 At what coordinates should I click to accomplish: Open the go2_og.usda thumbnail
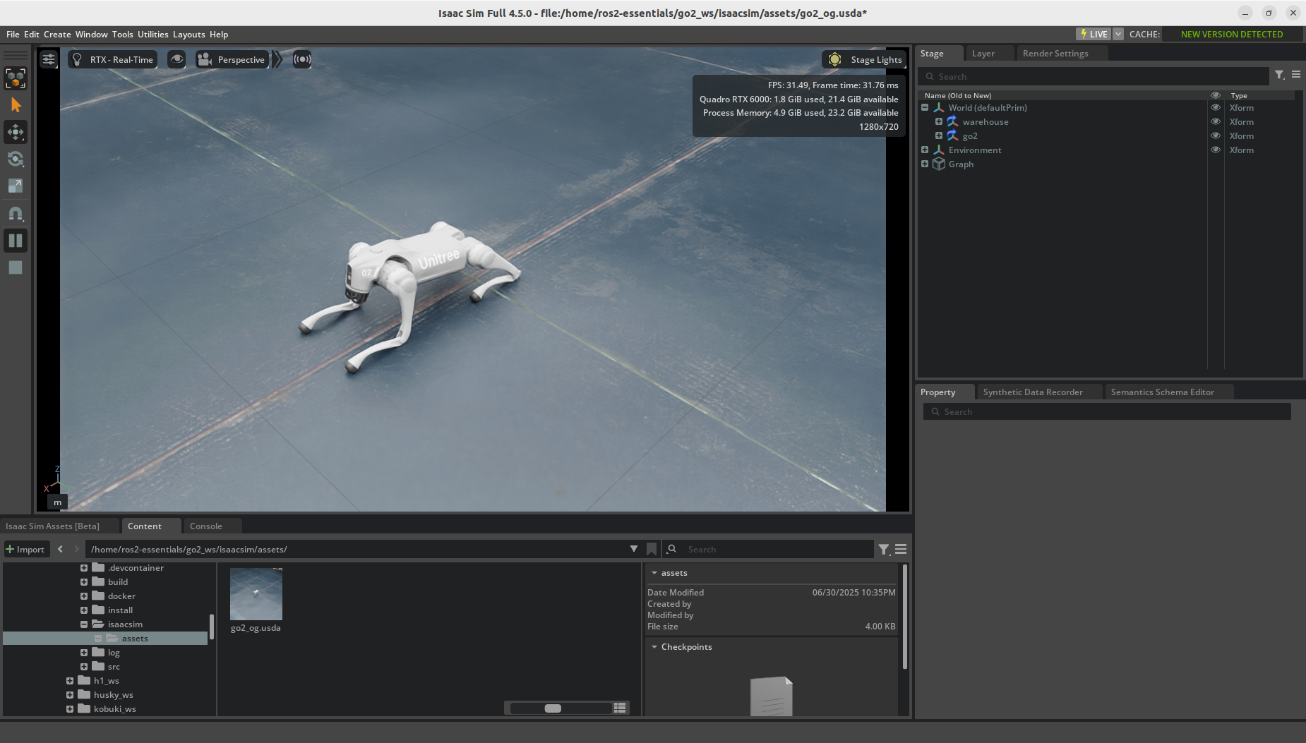click(256, 594)
